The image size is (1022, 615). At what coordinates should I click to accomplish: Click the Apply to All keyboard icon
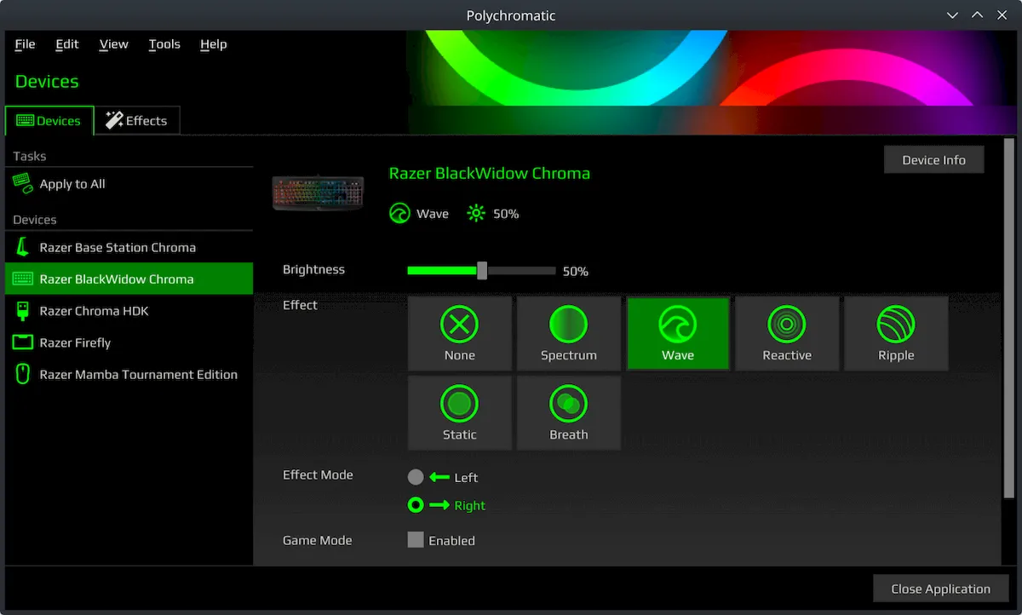click(x=23, y=183)
